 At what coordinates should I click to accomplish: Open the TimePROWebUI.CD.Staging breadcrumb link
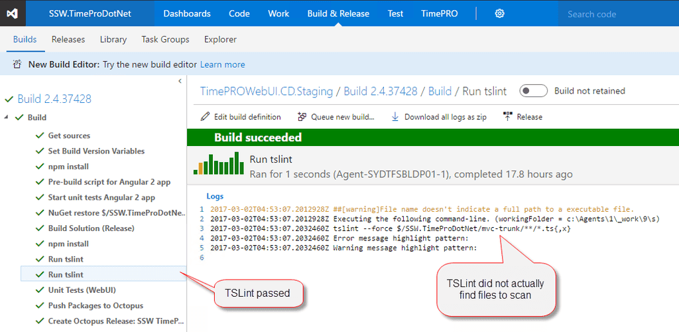tap(266, 91)
